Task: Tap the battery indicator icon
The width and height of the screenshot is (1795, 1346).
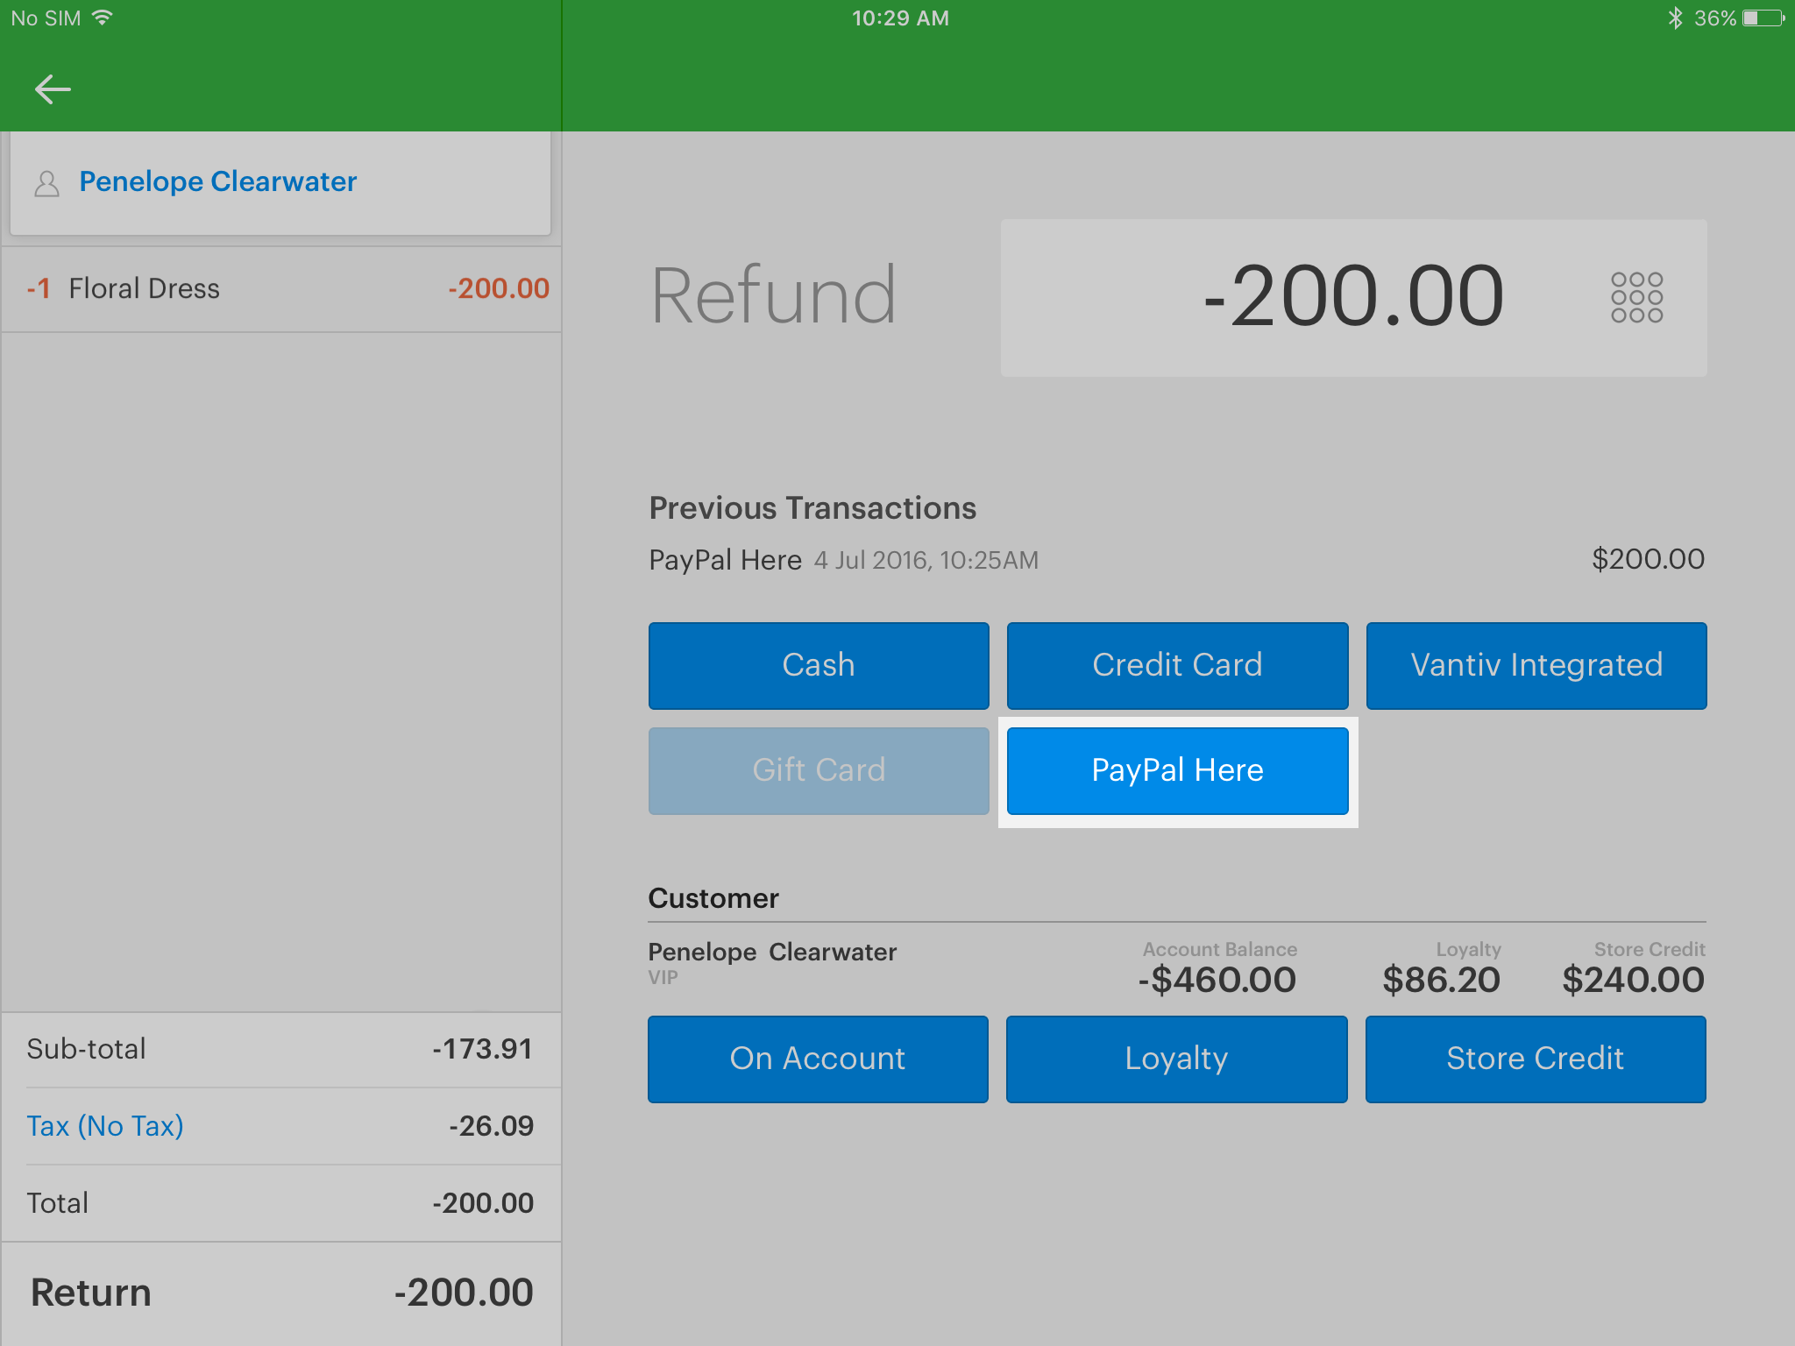Action: click(1763, 18)
